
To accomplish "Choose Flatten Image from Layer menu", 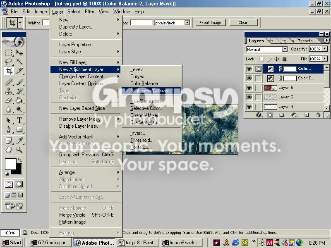I will click(72, 222).
